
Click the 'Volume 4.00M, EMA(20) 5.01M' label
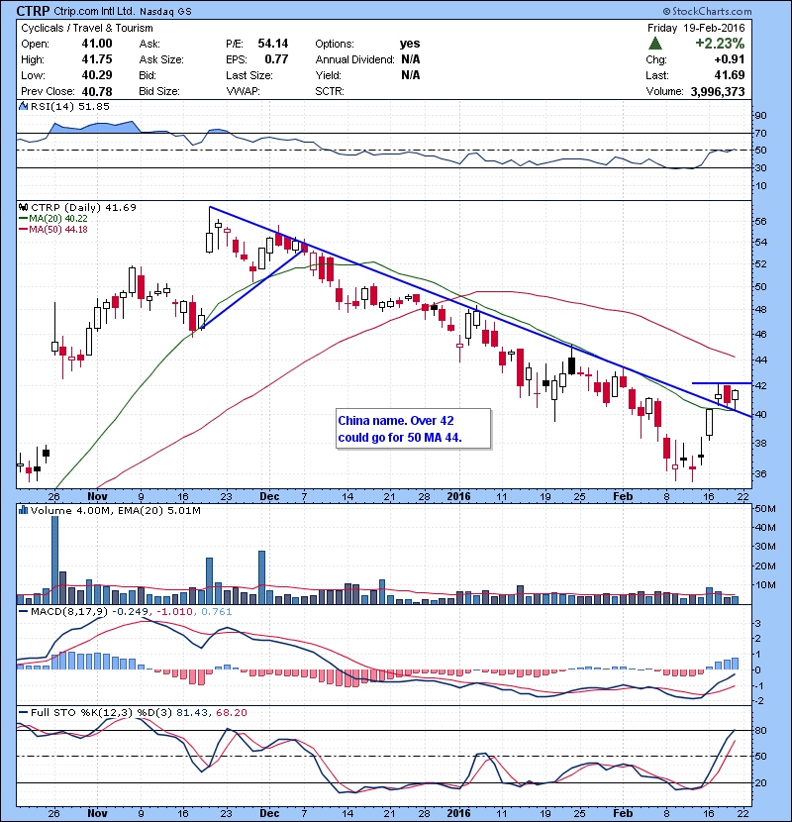point(115,510)
